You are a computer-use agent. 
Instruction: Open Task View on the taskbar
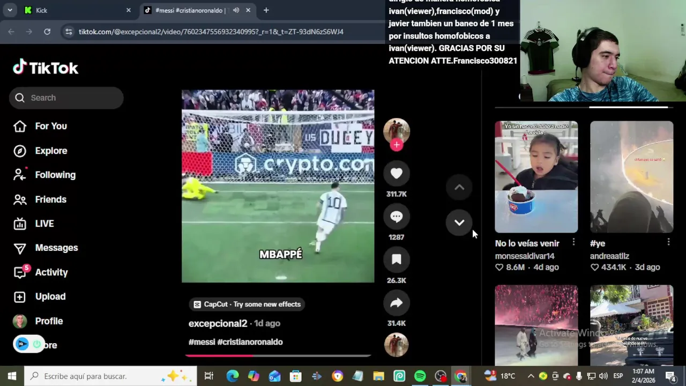click(x=209, y=376)
